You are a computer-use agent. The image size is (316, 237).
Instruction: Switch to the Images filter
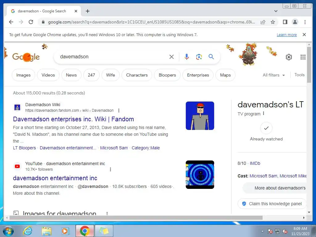click(x=23, y=75)
